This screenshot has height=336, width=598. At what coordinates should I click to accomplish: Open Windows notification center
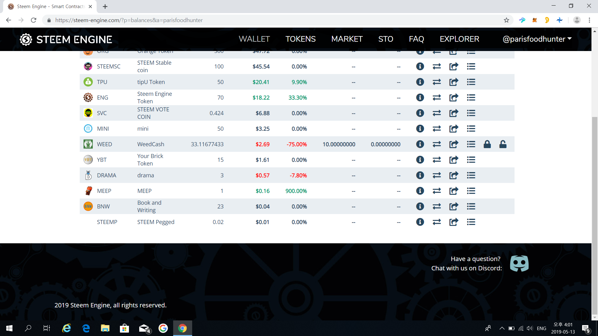click(x=586, y=328)
